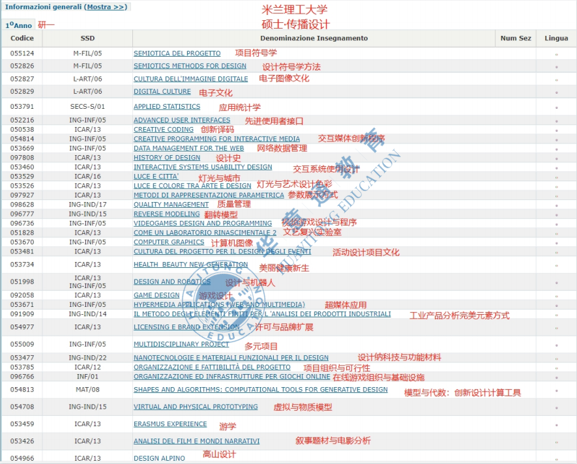Open REVERSE MODELING course link
The height and width of the screenshot is (464, 577).
[x=167, y=214]
